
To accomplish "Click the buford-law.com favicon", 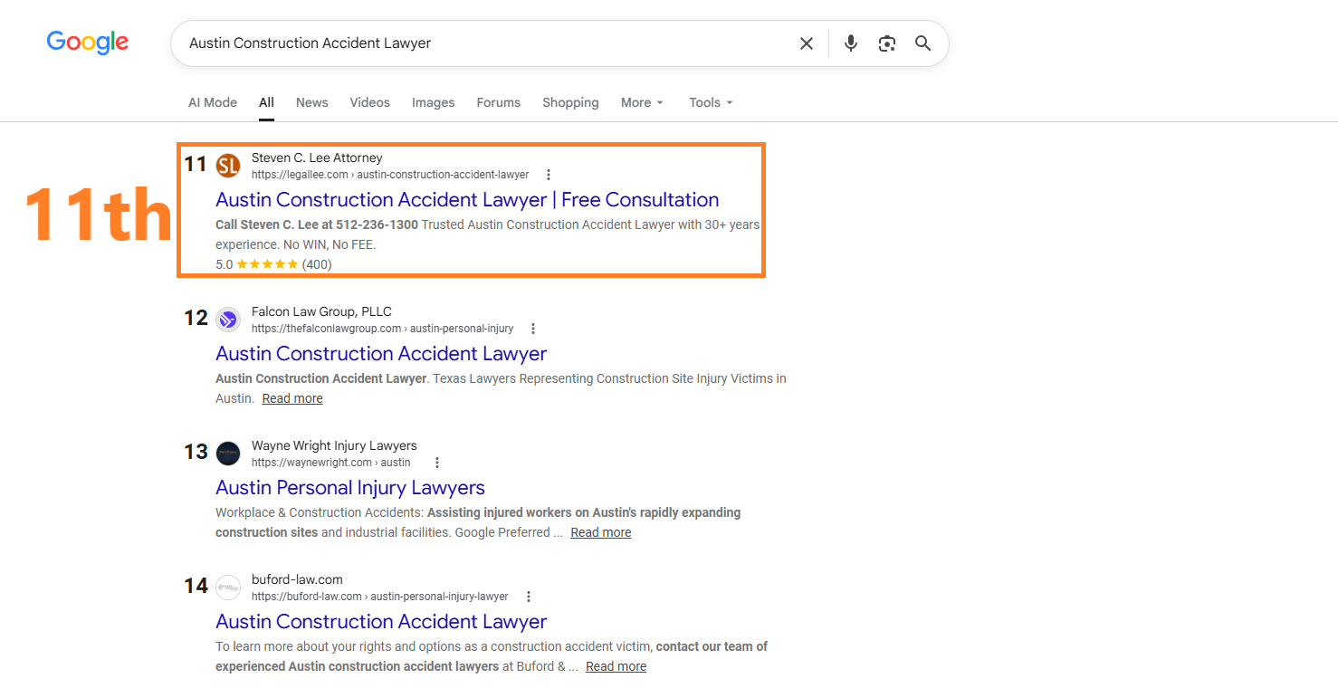I will click(228, 588).
